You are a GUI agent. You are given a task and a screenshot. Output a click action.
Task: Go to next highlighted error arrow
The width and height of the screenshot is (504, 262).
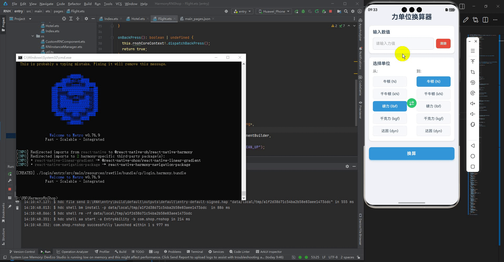click(354, 26)
